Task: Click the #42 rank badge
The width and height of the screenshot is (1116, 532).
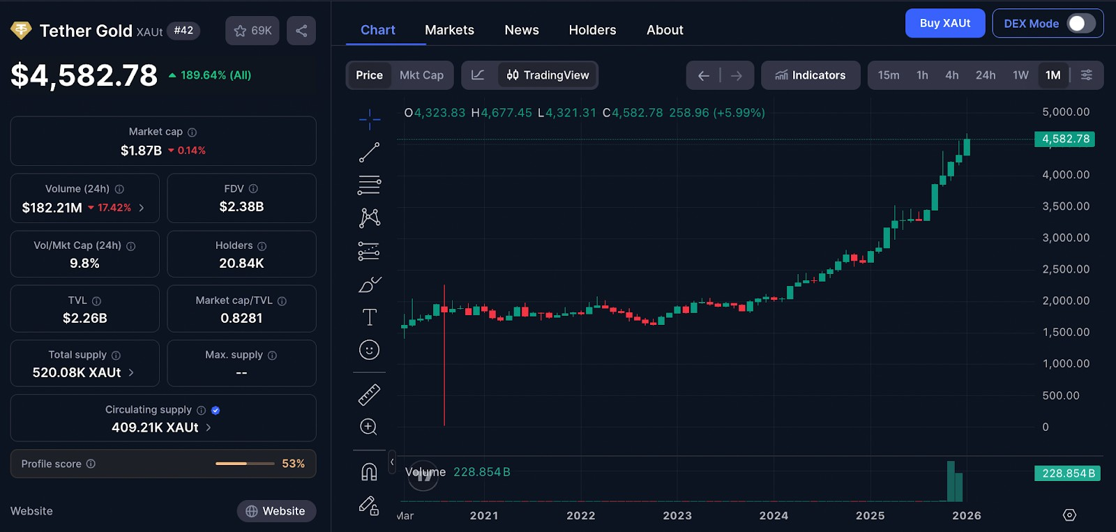Action: 183,31
